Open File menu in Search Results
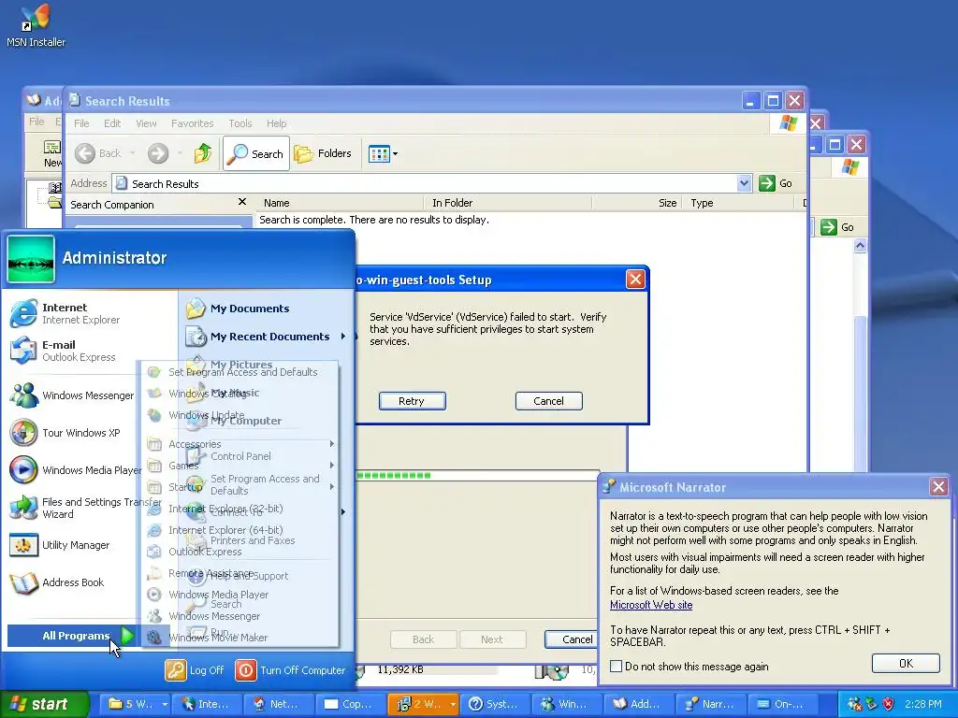Image resolution: width=958 pixels, height=718 pixels. point(82,123)
